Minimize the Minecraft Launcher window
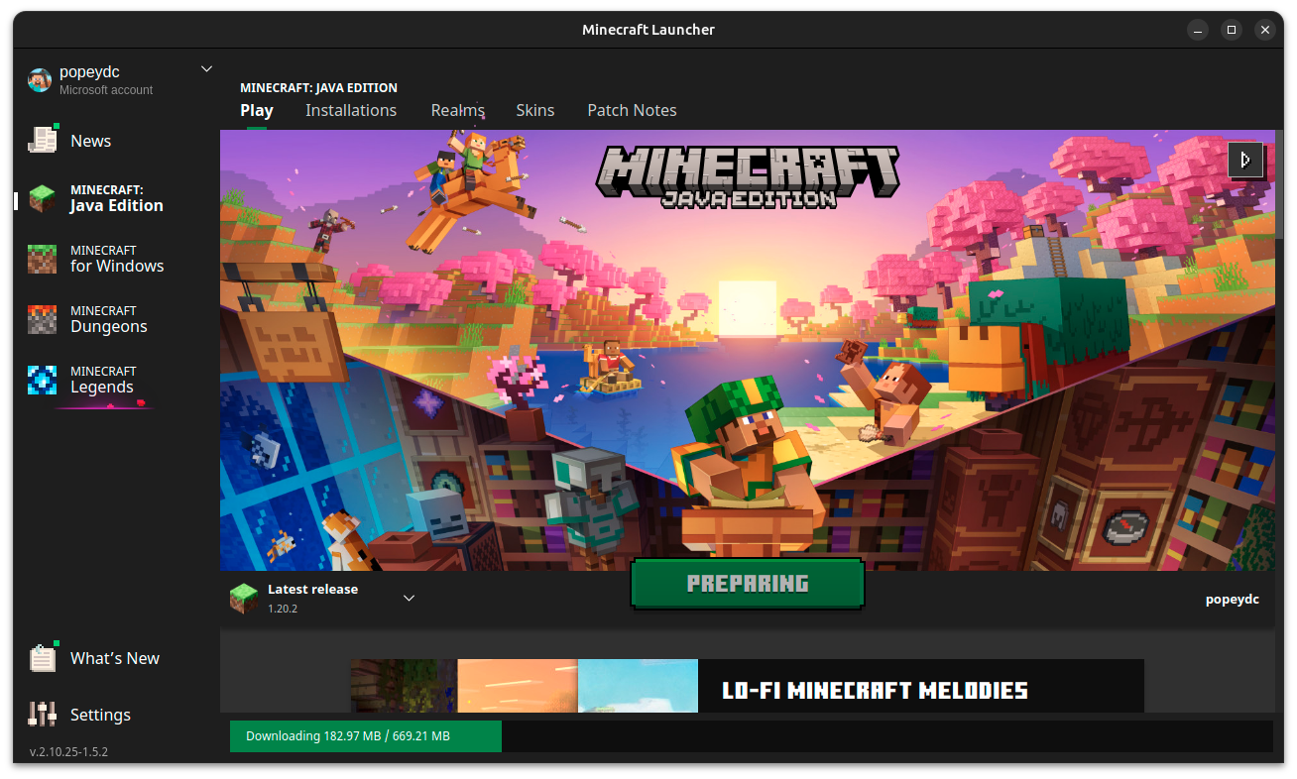This screenshot has width=1297, height=779. 1197,30
